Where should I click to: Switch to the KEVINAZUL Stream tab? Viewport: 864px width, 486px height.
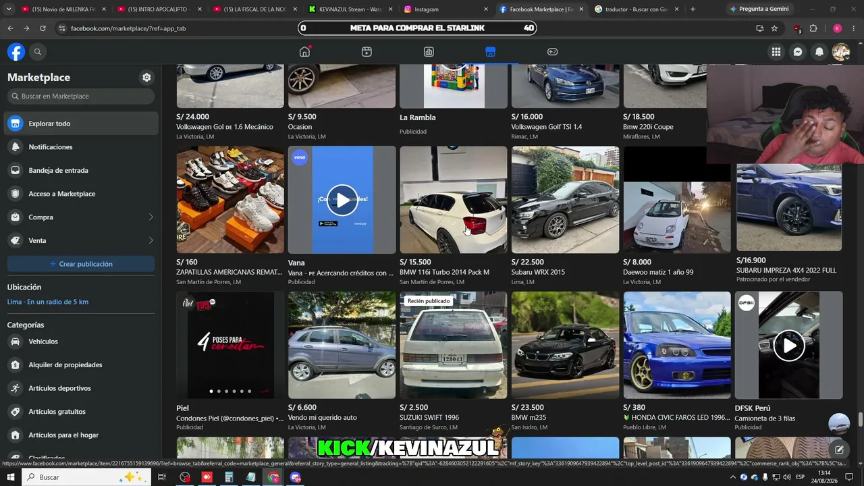(350, 9)
